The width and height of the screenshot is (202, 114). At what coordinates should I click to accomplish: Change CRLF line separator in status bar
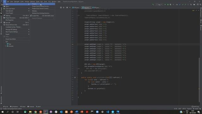tap(180, 109)
